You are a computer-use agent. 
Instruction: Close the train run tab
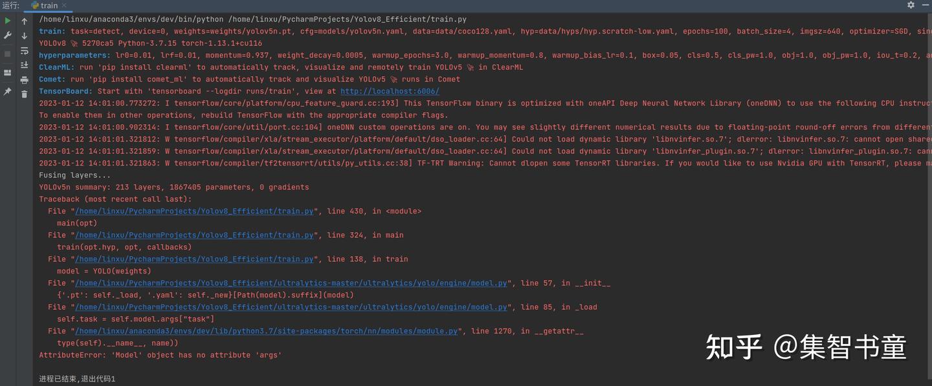pos(64,6)
